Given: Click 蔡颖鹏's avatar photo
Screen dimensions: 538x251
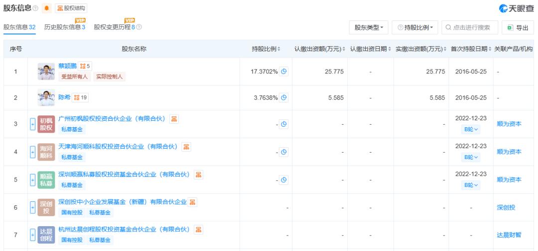Looking at the screenshot, I should click(46, 72).
